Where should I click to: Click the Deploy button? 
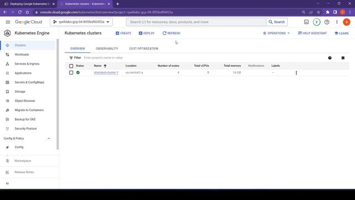pyautogui.click(x=146, y=33)
